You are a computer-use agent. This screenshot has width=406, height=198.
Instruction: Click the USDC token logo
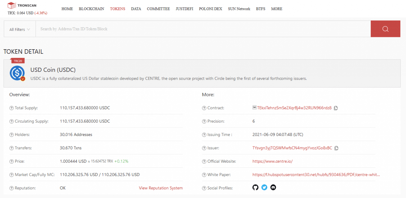(x=17, y=73)
